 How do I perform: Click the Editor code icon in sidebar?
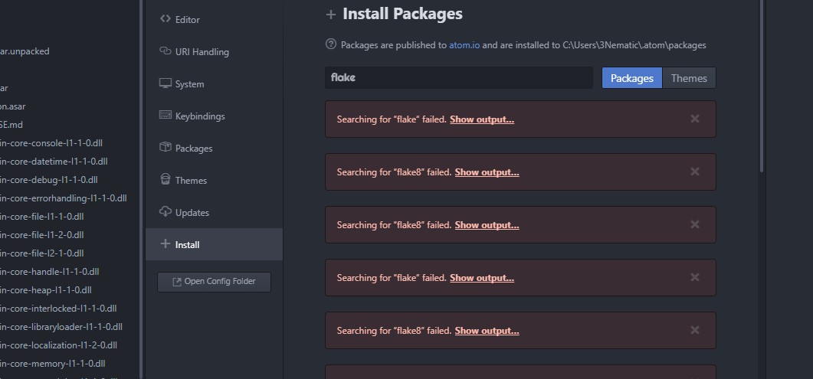pyautogui.click(x=165, y=19)
